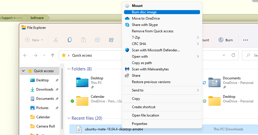This screenshot has height=135, width=258.
Task: Click Move to OneDrive option
Action: [162, 18]
